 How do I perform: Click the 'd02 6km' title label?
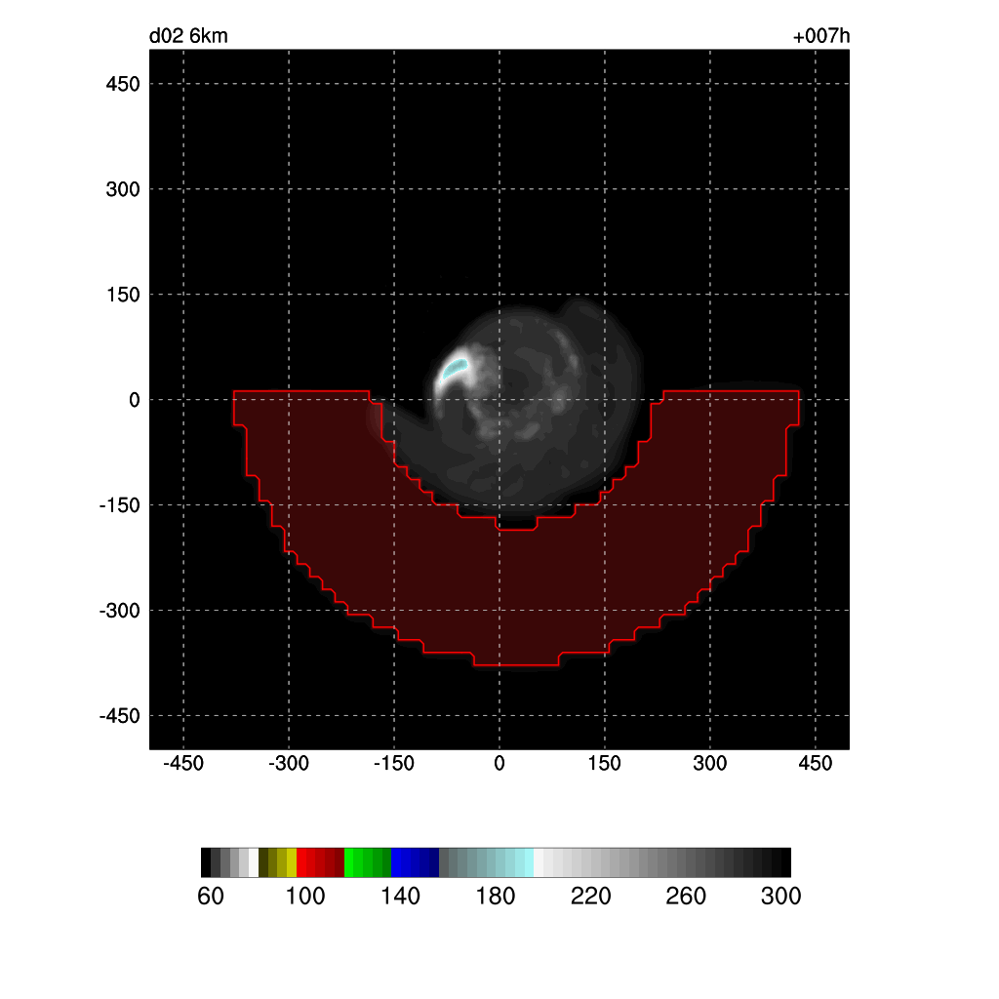(188, 36)
